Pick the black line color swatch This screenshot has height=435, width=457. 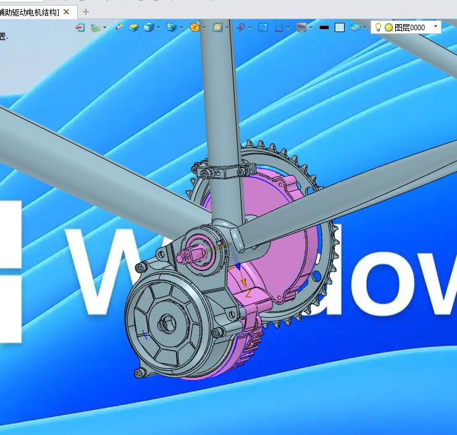tap(324, 28)
